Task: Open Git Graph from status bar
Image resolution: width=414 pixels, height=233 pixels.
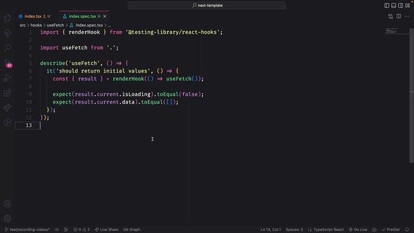Action: pos(132,230)
